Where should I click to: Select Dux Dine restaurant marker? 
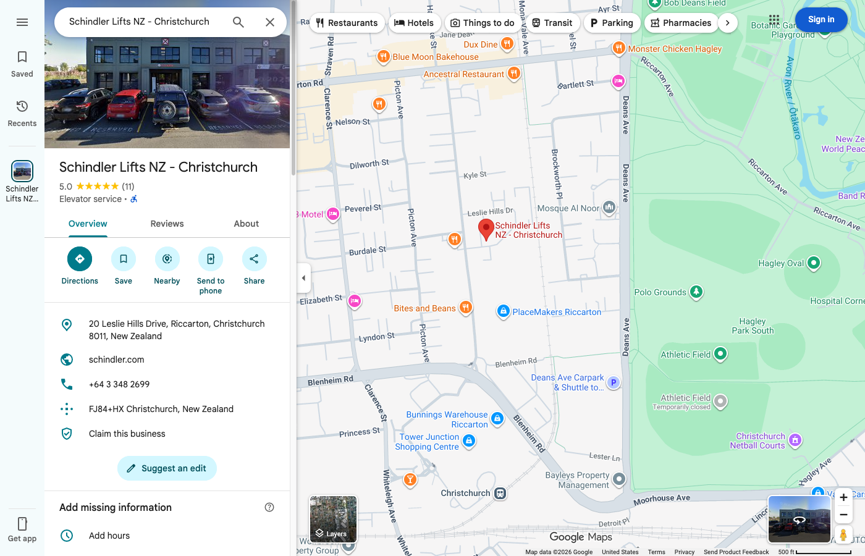507,44
